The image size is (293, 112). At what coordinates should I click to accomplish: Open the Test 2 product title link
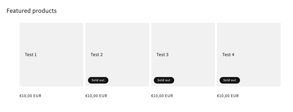point(97,55)
